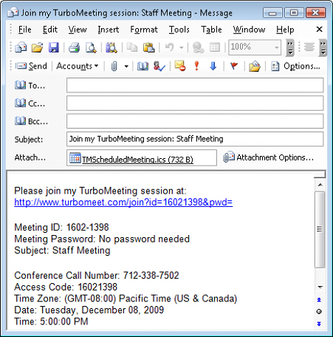Open Print Preview with the magnifier page icon
The image size is (333, 337).
point(91,47)
